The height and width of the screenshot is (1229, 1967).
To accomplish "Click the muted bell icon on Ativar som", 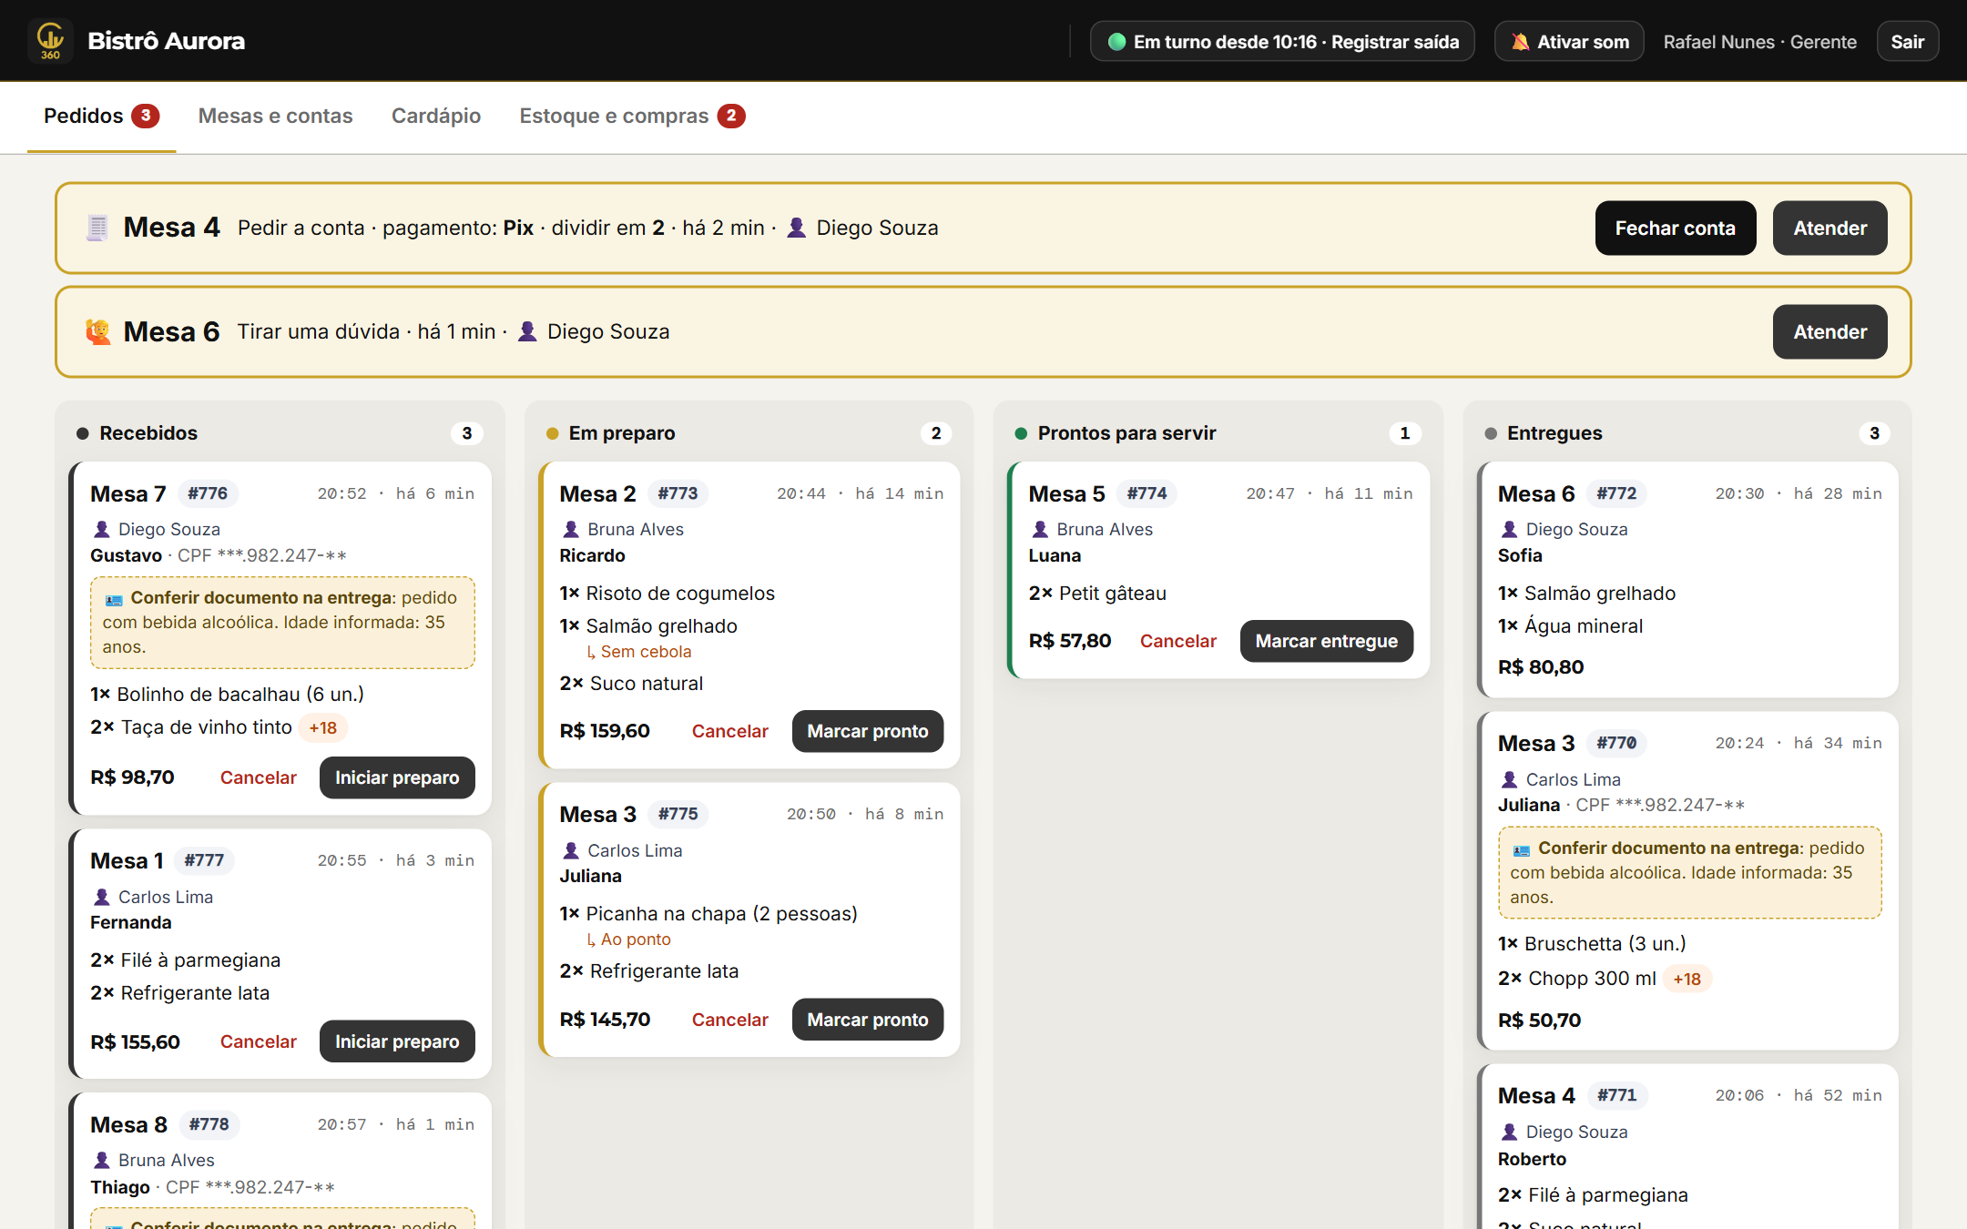I will (1520, 42).
